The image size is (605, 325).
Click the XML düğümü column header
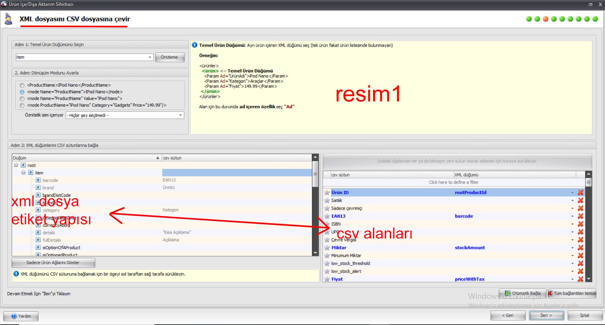click(515, 175)
